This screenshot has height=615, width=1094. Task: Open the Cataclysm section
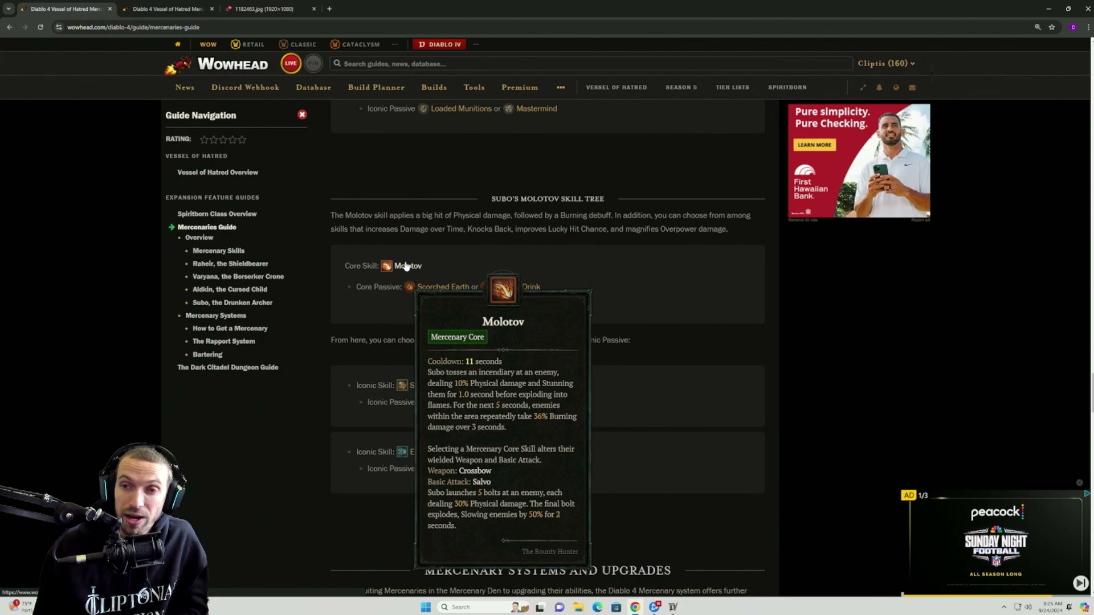355,44
